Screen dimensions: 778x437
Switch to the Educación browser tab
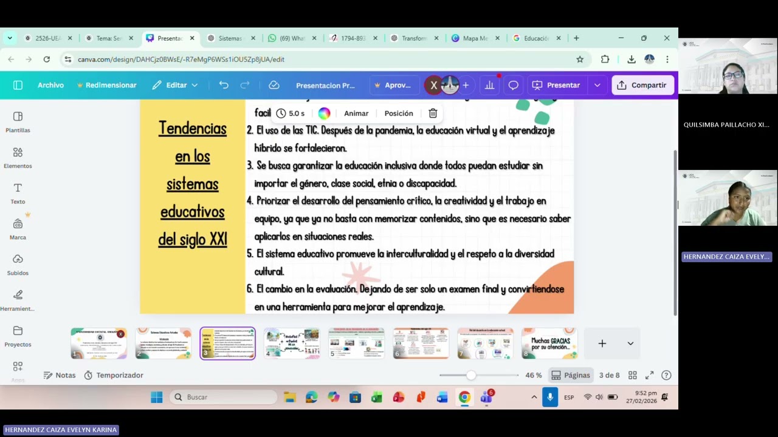[x=536, y=38]
